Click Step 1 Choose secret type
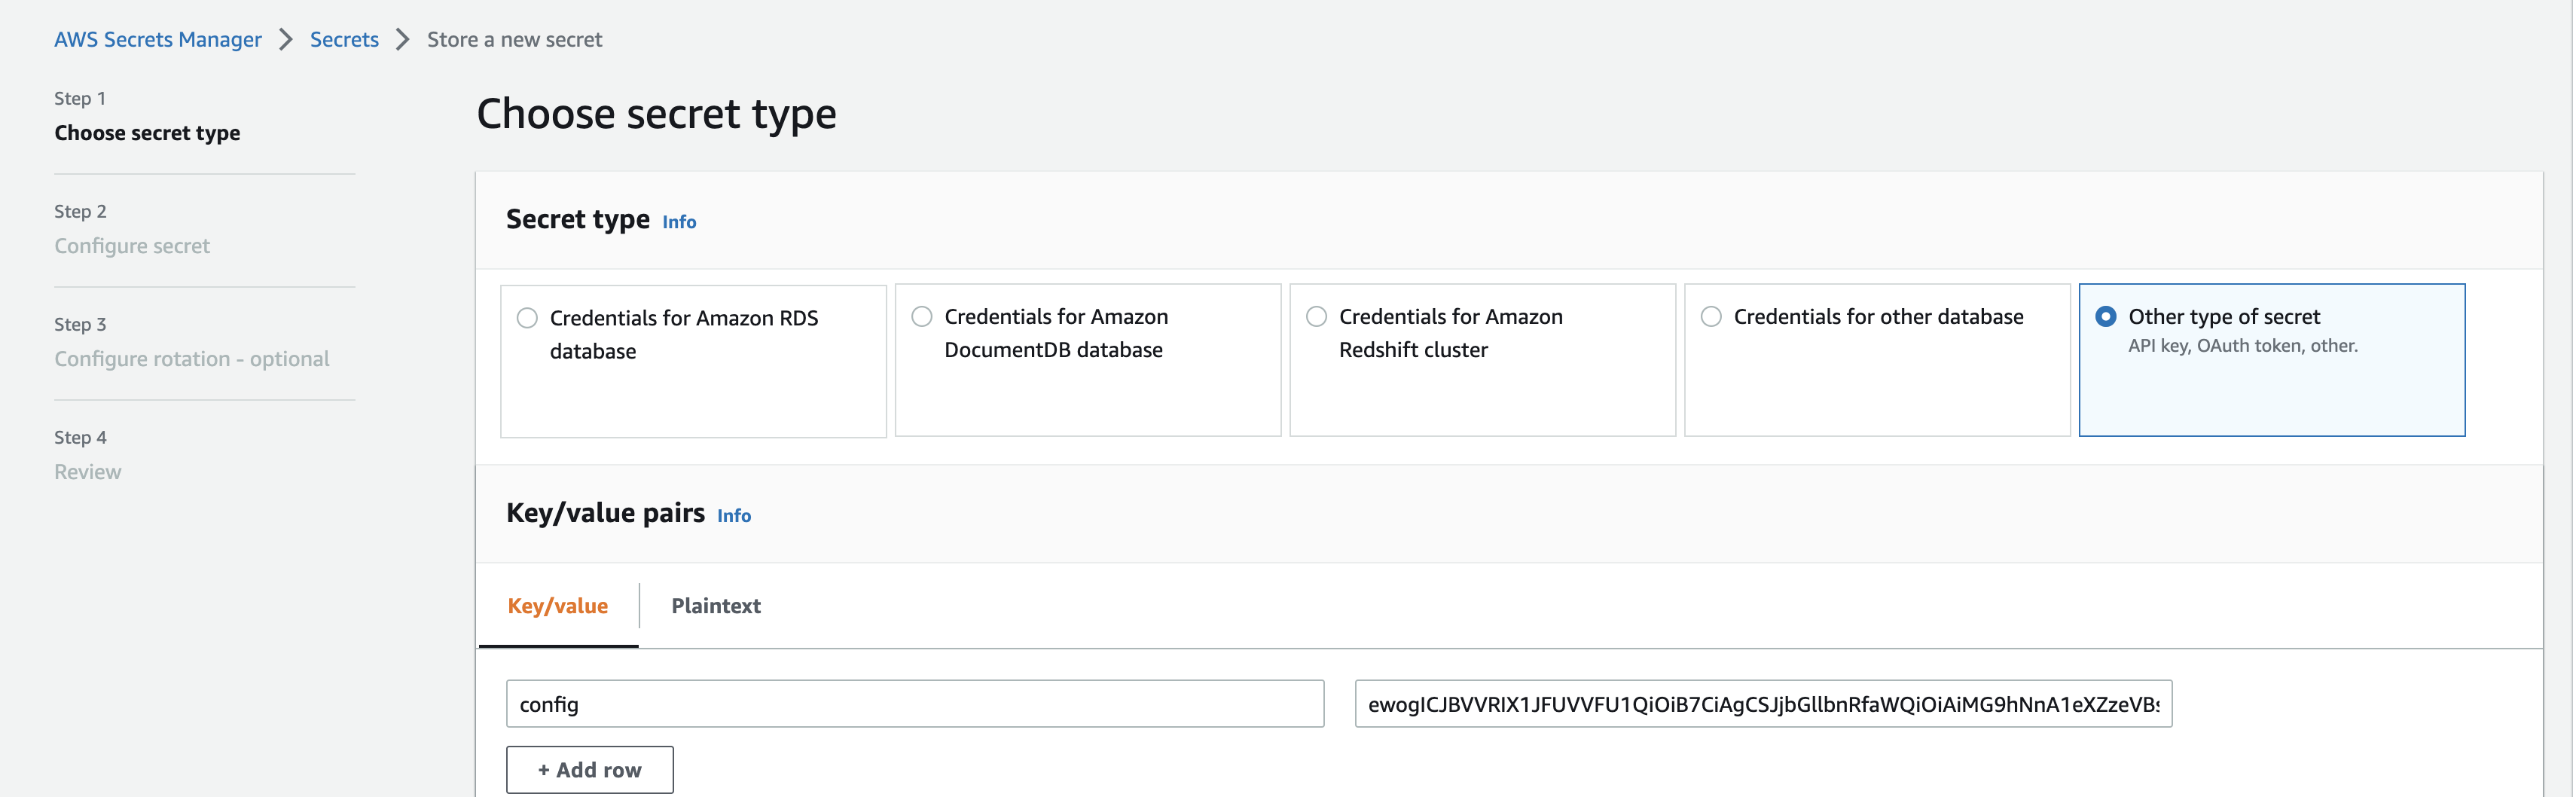The height and width of the screenshot is (797, 2576). 147,117
